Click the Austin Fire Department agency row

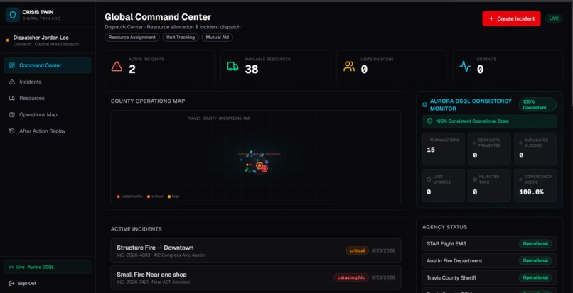pos(489,261)
